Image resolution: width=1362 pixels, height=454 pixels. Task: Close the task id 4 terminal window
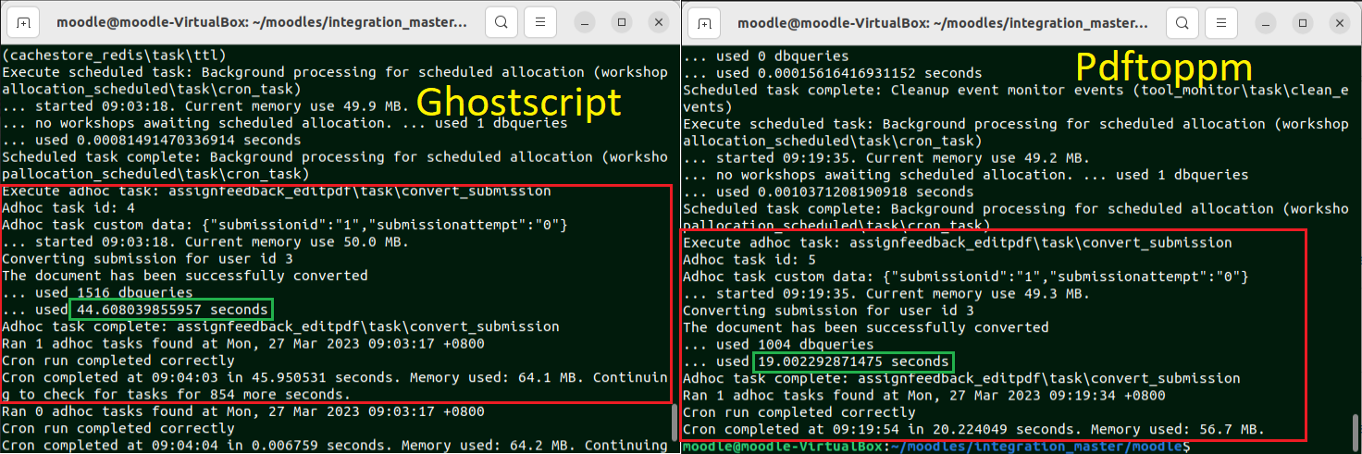[659, 22]
